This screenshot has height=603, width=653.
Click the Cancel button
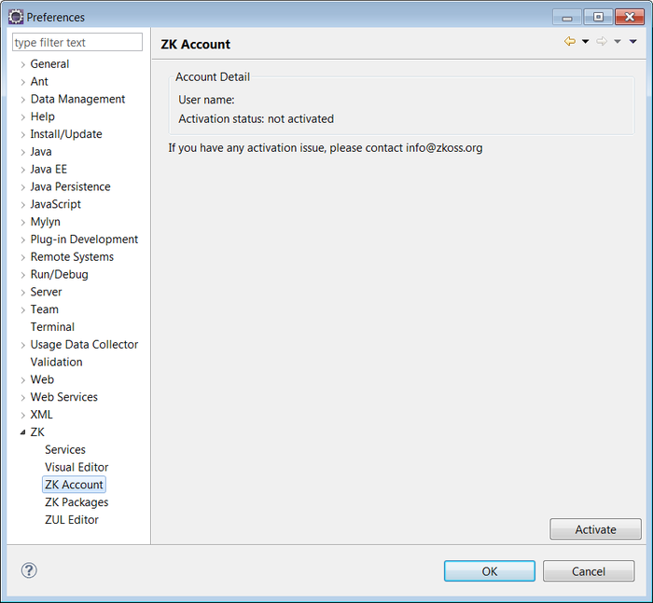click(589, 571)
